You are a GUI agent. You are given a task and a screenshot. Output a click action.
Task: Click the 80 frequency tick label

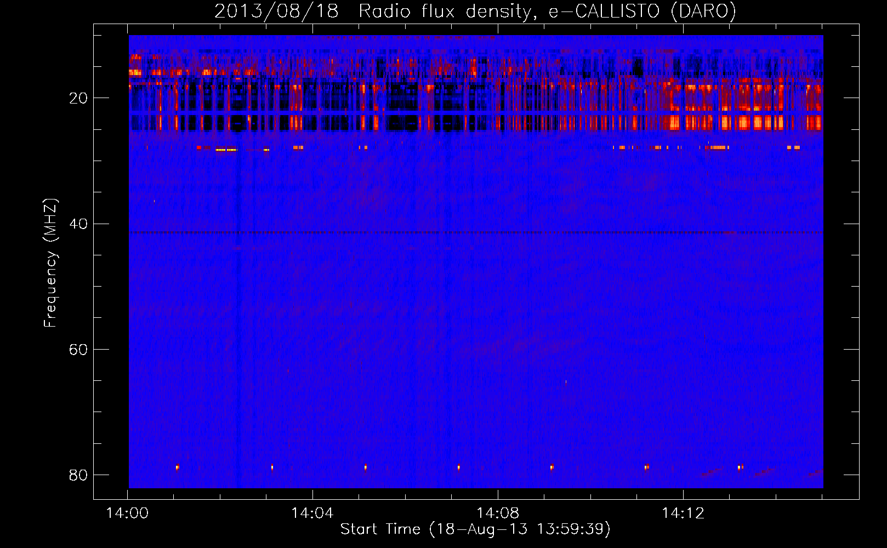78,475
